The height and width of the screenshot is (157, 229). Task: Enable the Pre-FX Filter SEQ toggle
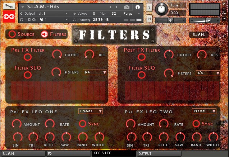28,75
